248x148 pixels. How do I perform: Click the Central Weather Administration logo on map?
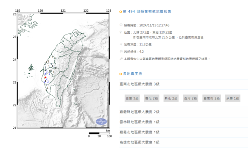[x=101, y=122]
